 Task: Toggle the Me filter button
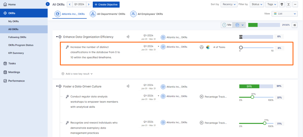tap(227, 25)
